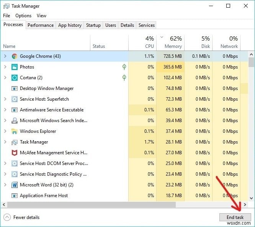Expand the Service Host: DCOM Server group
The width and height of the screenshot is (255, 227).
[5, 163]
